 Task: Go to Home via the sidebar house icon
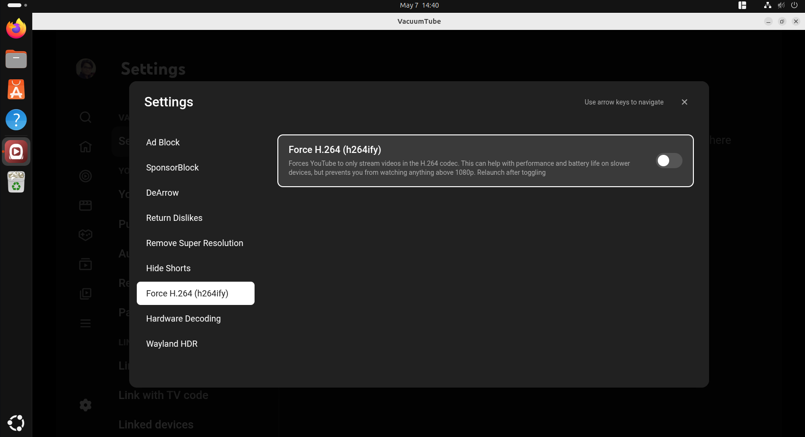[x=85, y=147]
